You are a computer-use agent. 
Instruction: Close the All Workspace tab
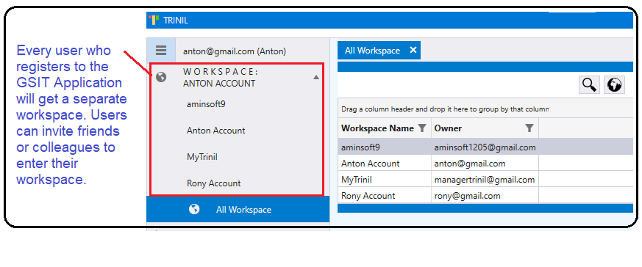coord(413,50)
